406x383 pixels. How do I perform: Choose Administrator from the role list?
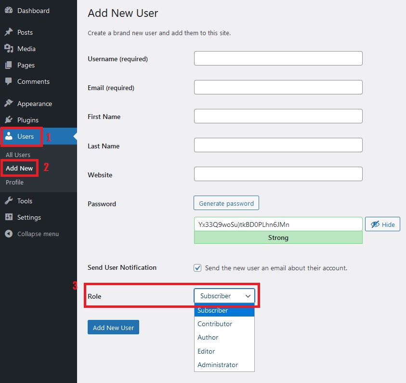[218, 365]
